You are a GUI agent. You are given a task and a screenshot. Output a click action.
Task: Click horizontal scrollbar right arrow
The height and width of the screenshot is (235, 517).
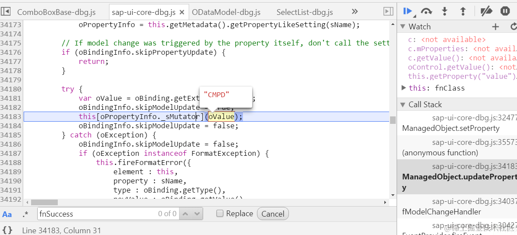point(385,202)
